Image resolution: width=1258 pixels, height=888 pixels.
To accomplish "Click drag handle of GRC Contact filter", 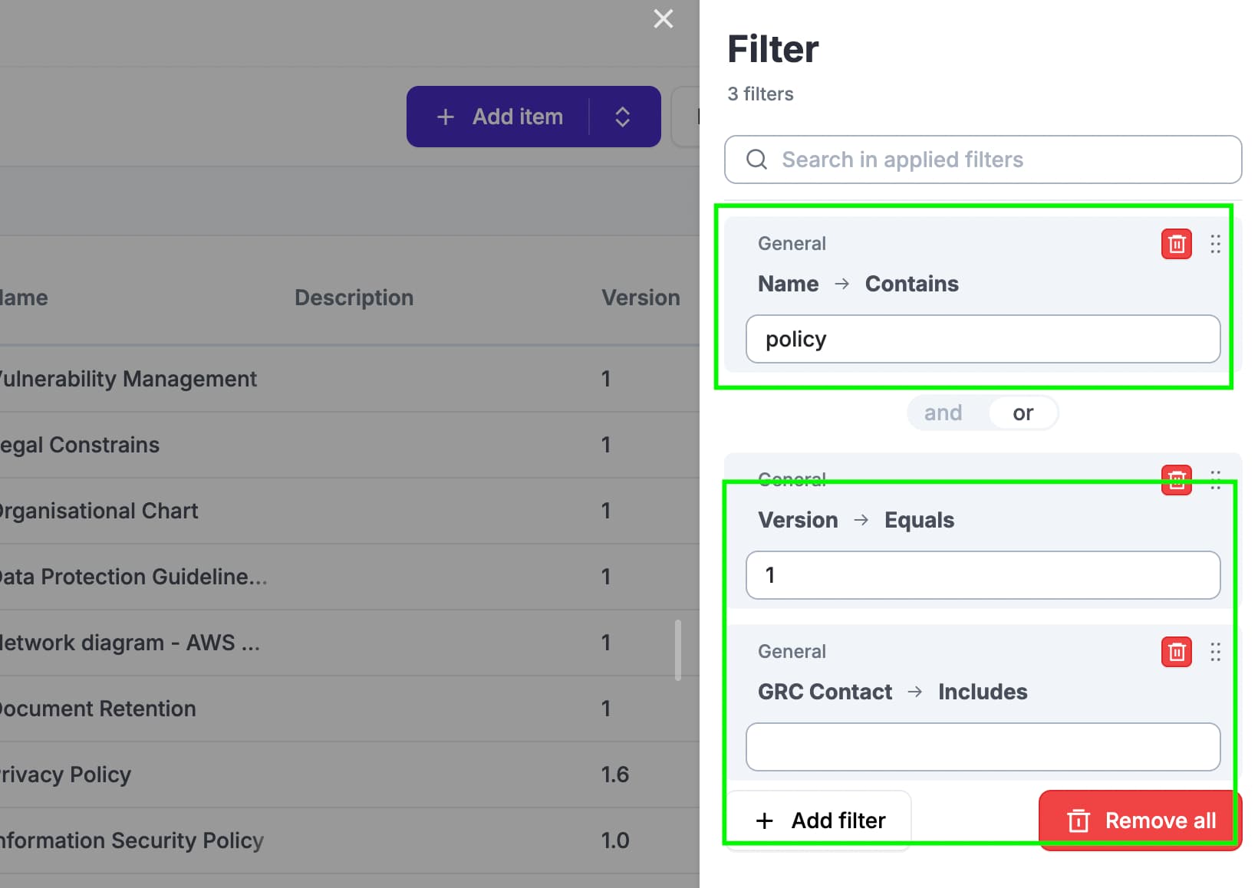I will 1215,652.
